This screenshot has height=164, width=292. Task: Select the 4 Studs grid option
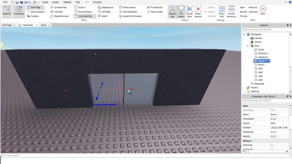211,12
